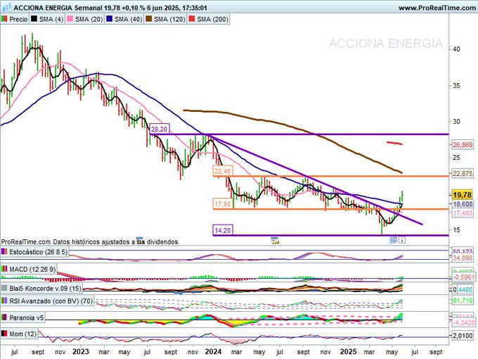Click the Estocástico indicator icon

click(x=4, y=252)
